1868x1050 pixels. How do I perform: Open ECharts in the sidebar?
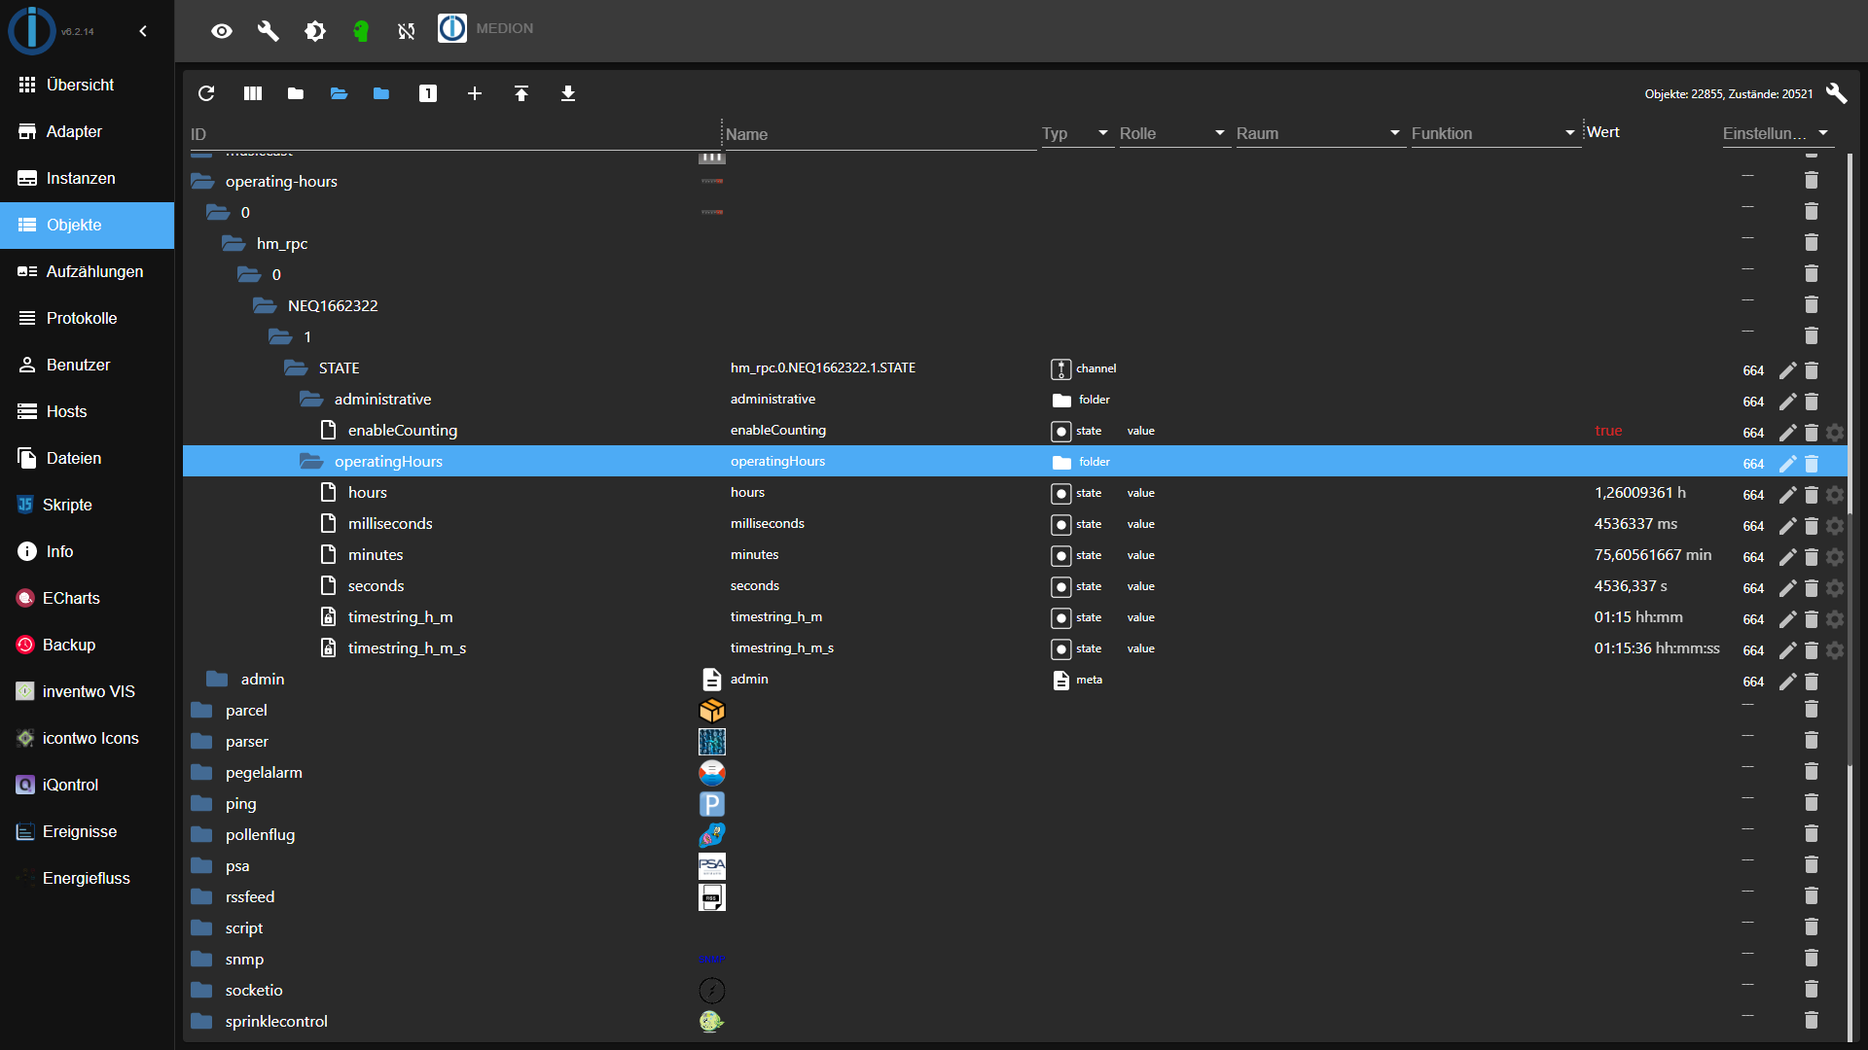click(87, 598)
